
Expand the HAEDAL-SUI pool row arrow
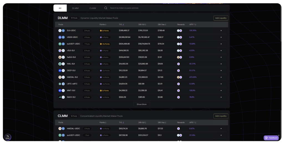(x=221, y=77)
